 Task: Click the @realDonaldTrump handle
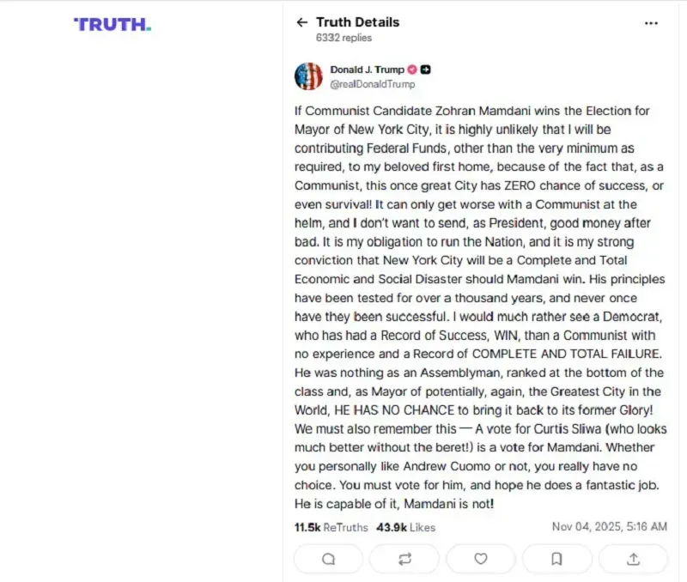372,84
